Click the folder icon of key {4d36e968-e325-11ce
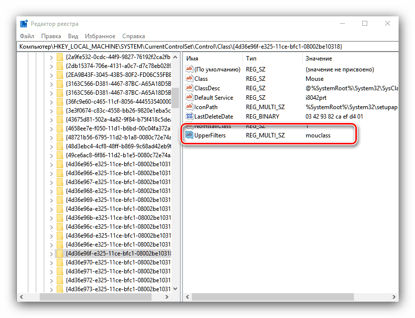Image resolution: width=415 pixels, height=318 pixels. [x=60, y=191]
